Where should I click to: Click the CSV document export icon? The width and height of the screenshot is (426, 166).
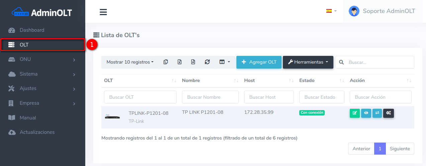(193, 62)
